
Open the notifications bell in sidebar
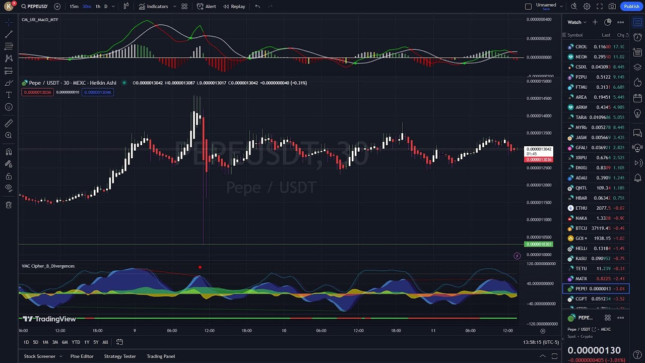coord(637,178)
